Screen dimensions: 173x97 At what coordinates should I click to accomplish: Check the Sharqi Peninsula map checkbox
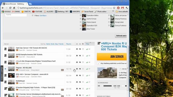tap(109, 19)
